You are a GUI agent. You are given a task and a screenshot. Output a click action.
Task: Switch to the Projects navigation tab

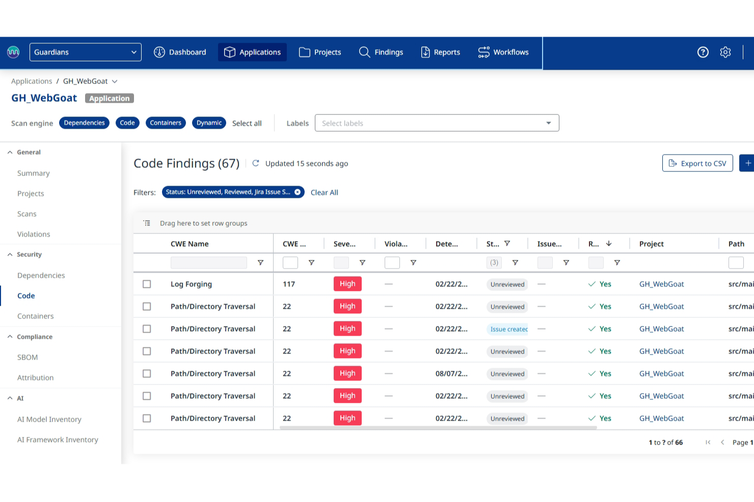(x=319, y=52)
